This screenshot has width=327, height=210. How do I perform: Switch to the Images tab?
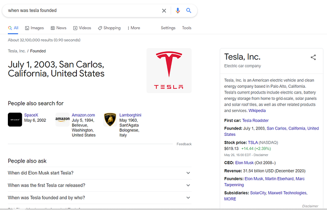point(35,28)
